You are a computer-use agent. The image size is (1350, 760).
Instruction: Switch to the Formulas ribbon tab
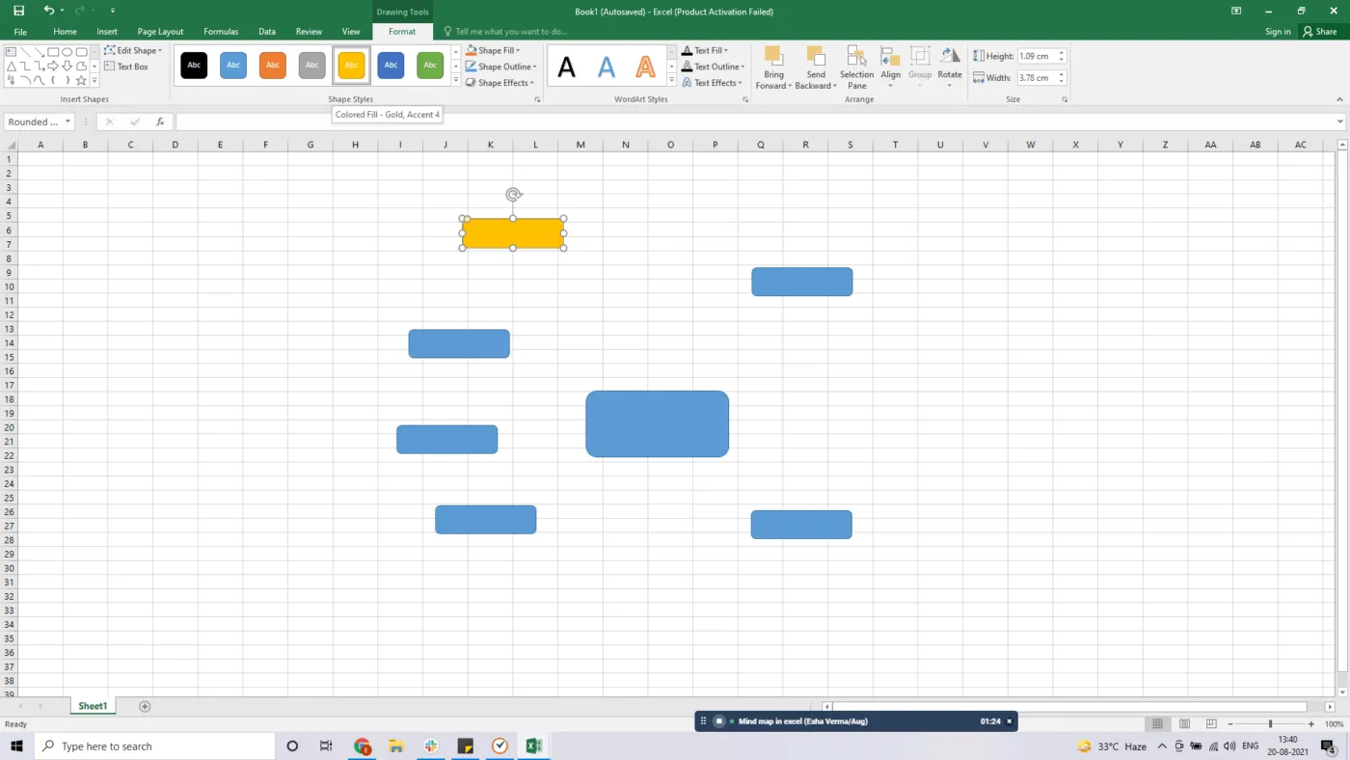pyautogui.click(x=221, y=31)
